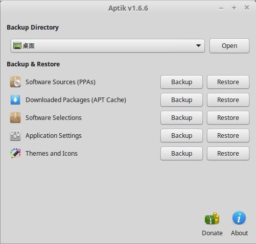Click the Software Sources (PPAs) package icon
256x244 pixels.
(x=15, y=82)
